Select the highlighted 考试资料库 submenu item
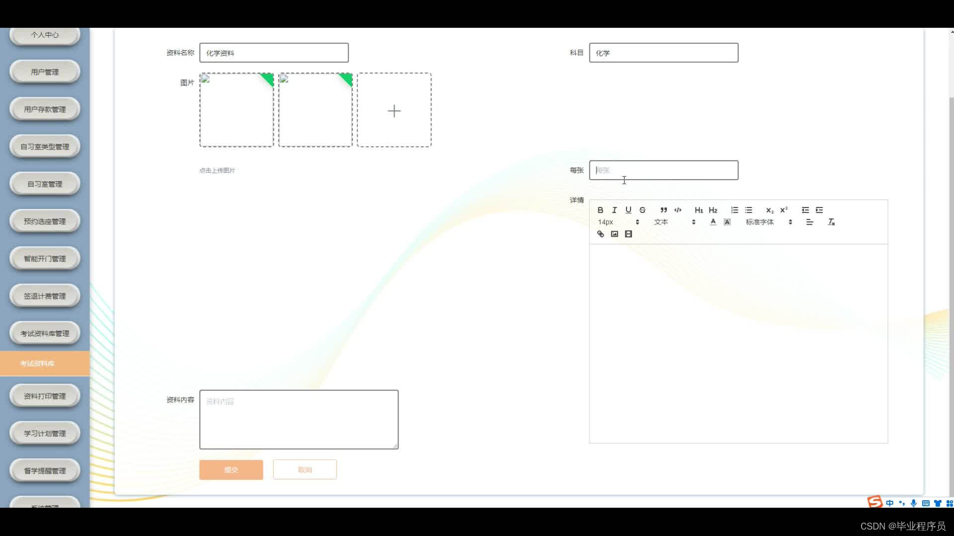The image size is (954, 536). tap(45, 363)
